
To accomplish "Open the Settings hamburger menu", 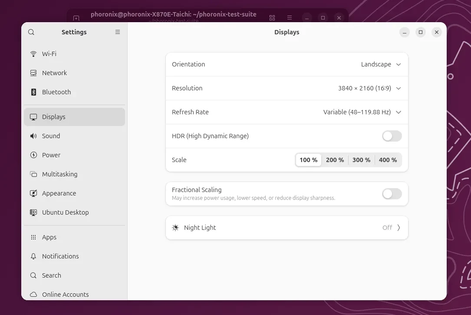I will click(x=118, y=32).
